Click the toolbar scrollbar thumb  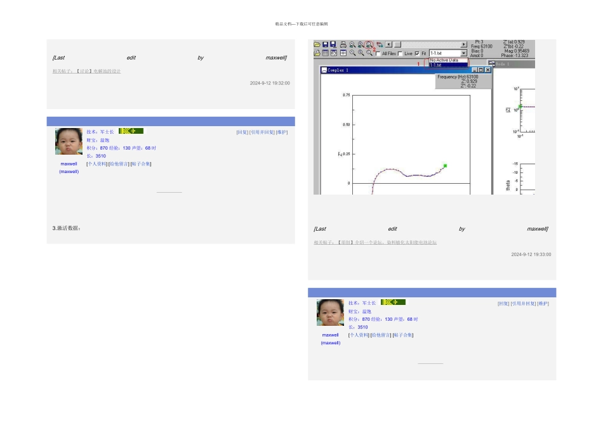(x=397, y=44)
